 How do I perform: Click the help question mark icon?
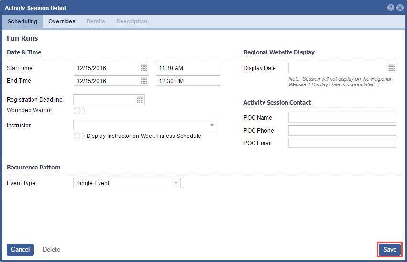tap(391, 8)
